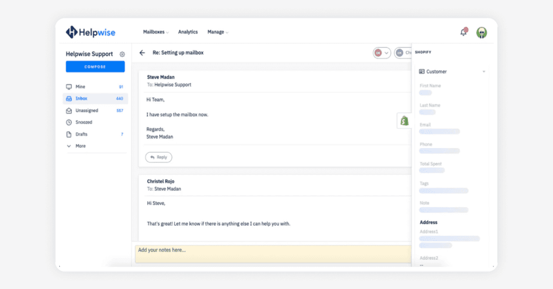Click the 'To: Helpwise Support' recipient line
This screenshot has width=553, height=289.
(x=169, y=85)
